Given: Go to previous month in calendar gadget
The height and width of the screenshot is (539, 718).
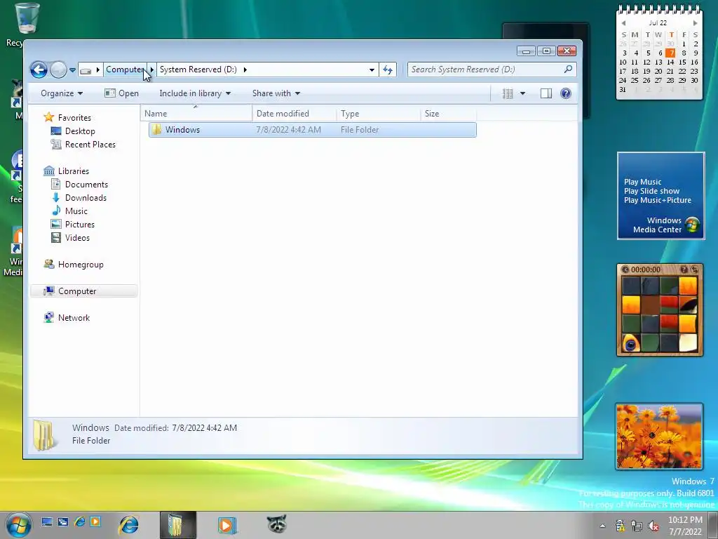Looking at the screenshot, I should coord(623,23).
